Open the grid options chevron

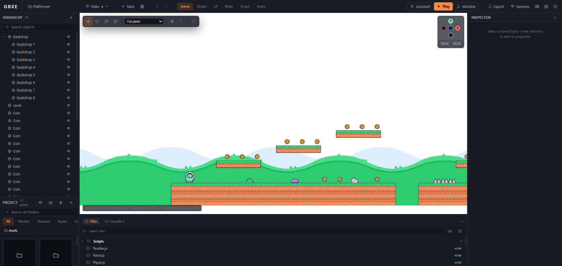(181, 21)
